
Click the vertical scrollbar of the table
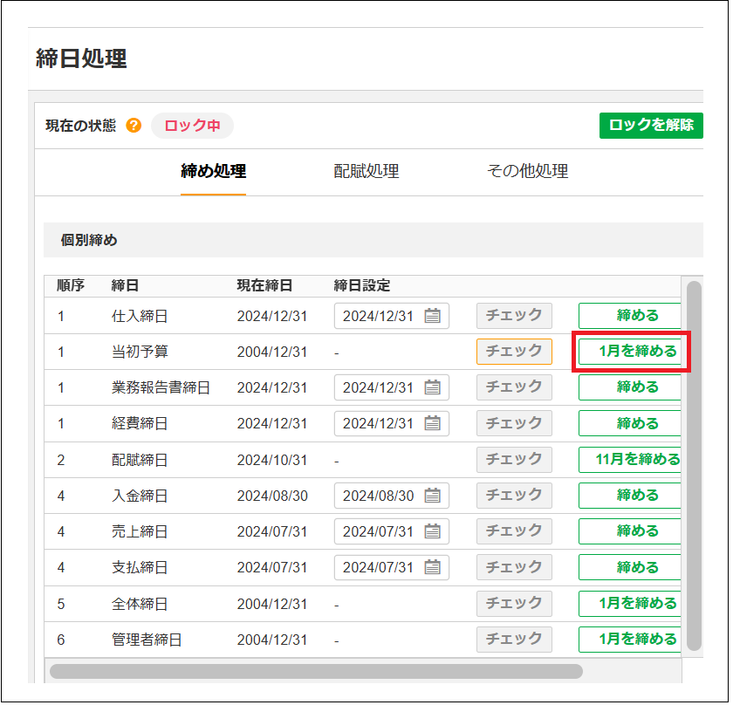[x=694, y=462]
